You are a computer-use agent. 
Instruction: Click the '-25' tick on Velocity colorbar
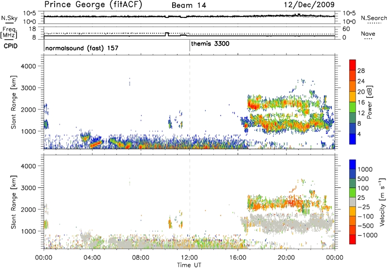click(x=364, y=207)
